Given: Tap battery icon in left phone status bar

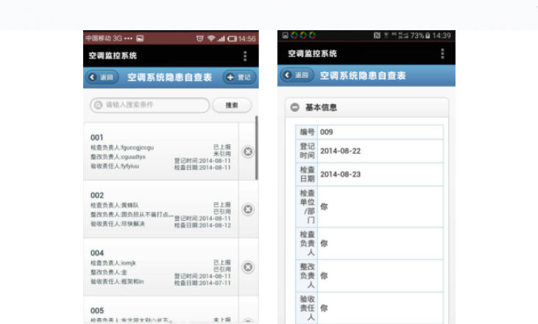Looking at the screenshot, I should click(233, 38).
